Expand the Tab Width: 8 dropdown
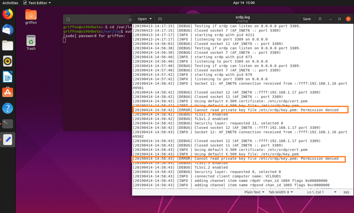 coord(281,192)
